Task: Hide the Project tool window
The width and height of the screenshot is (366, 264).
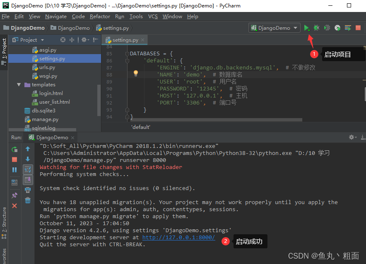Action: [96, 40]
